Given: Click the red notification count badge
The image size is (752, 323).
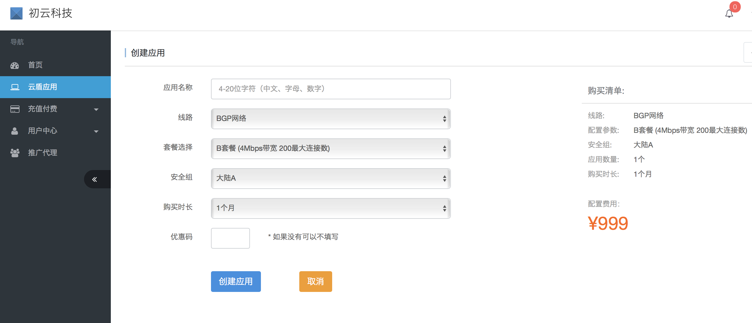Looking at the screenshot, I should [735, 7].
